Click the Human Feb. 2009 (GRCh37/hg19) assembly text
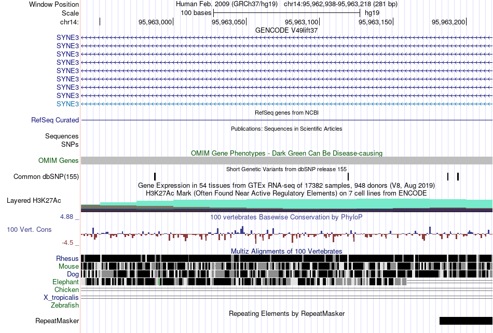The width and height of the screenshot is (493, 333). (x=227, y=4)
